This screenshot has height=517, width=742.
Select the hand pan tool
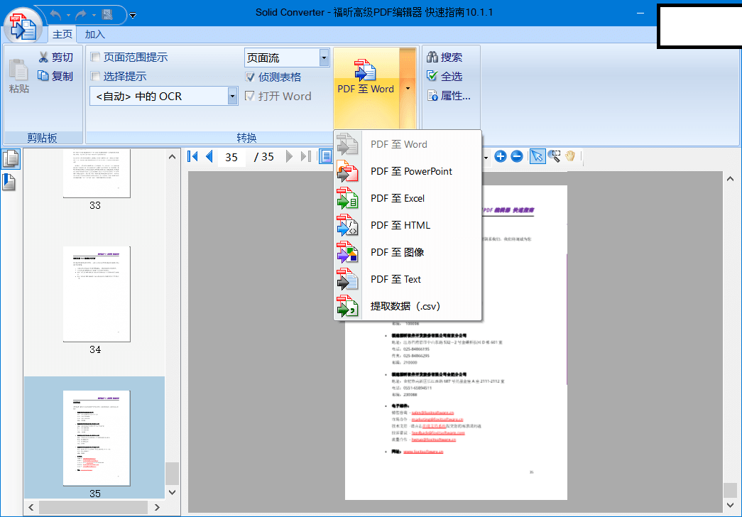tap(570, 156)
